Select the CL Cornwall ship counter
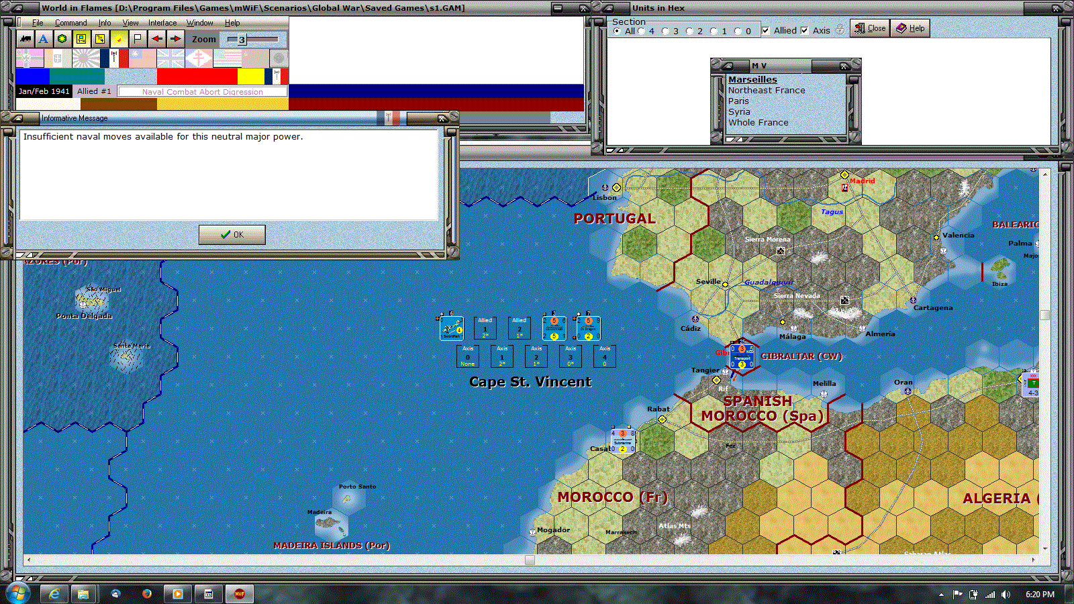The width and height of the screenshot is (1074, 604). (x=554, y=328)
